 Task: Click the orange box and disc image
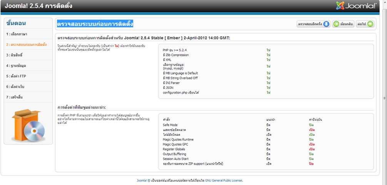tap(28, 125)
